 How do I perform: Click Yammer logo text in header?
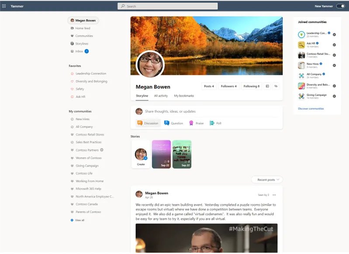(17, 6)
